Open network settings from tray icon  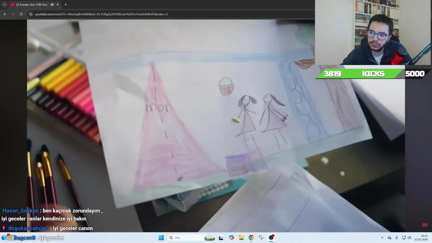(x=404, y=238)
